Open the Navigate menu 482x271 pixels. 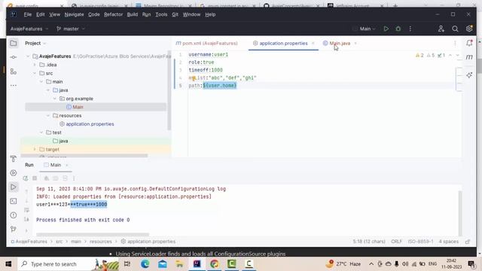[74, 14]
